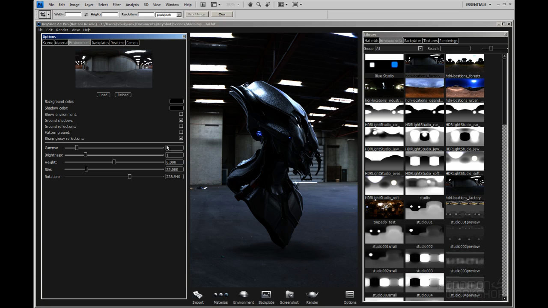Select the Zoom magnifier tool icon
Screen dimensions: 548x308
pos(259,4)
